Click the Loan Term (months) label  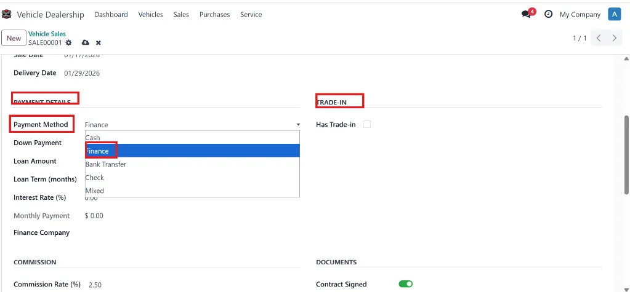coord(45,180)
